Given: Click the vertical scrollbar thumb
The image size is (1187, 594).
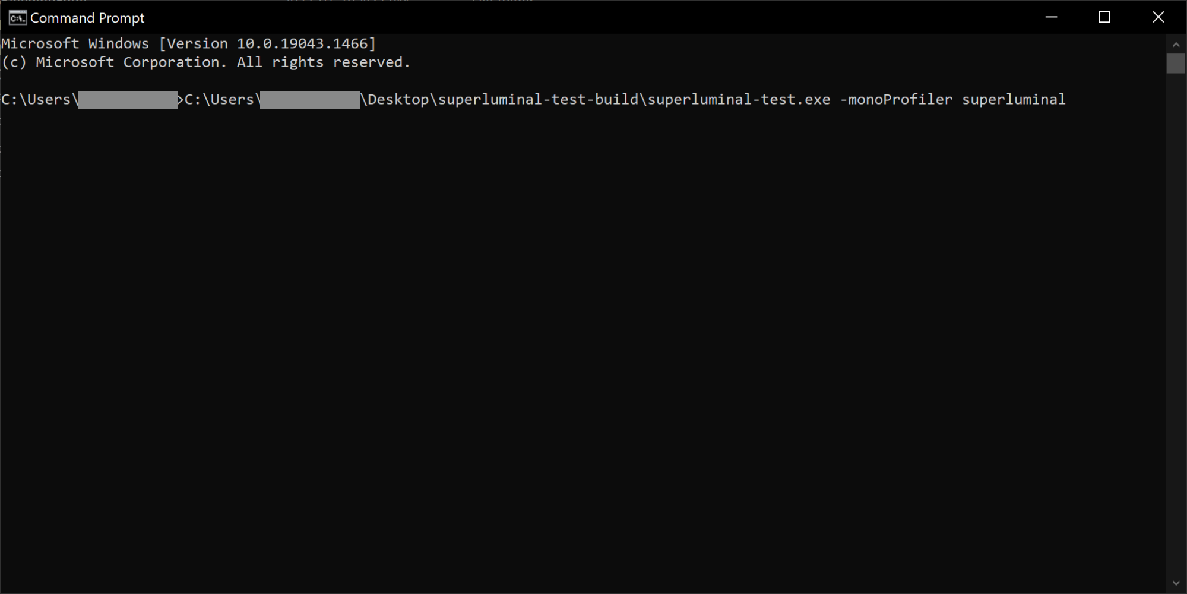Looking at the screenshot, I should pos(1176,64).
